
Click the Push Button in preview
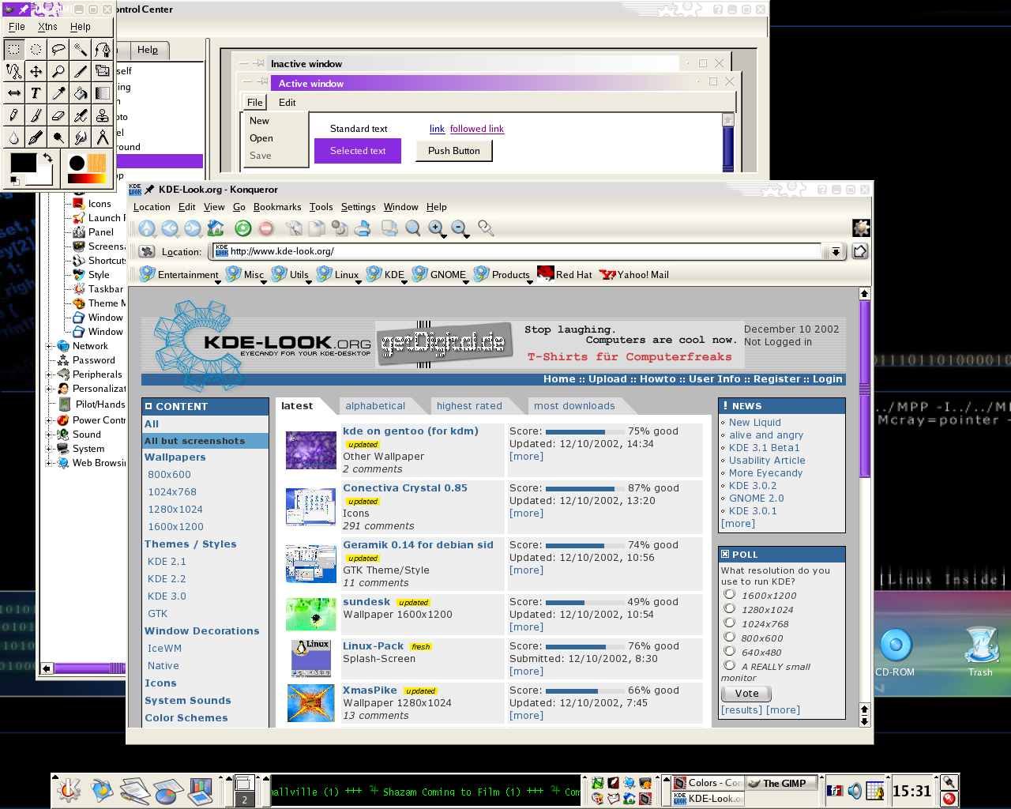454,151
